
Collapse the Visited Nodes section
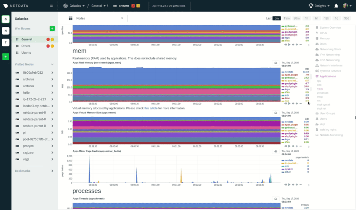click(52, 64)
